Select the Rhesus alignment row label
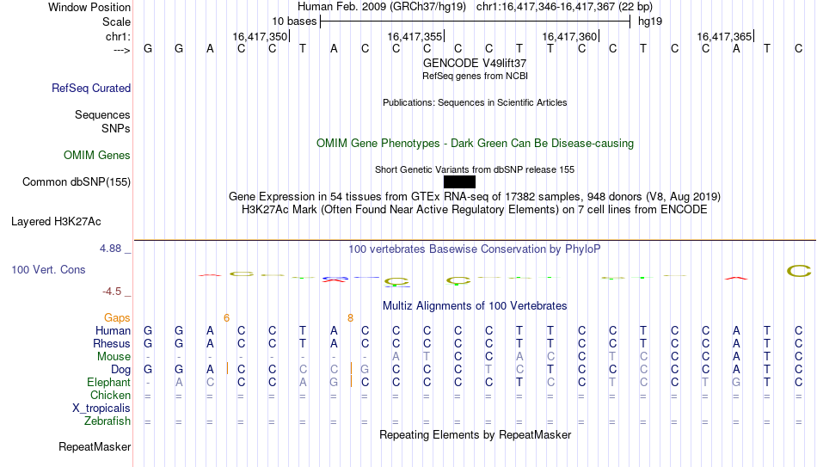 pos(112,343)
